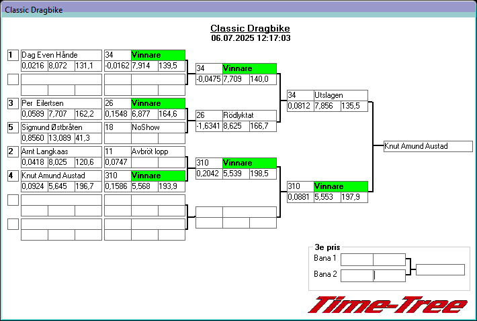Image resolution: width=477 pixels, height=321 pixels.
Task: Click speed value 41,3
Action: 88,138
